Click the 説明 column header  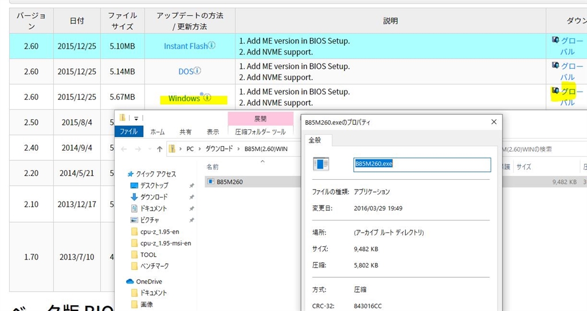click(390, 21)
